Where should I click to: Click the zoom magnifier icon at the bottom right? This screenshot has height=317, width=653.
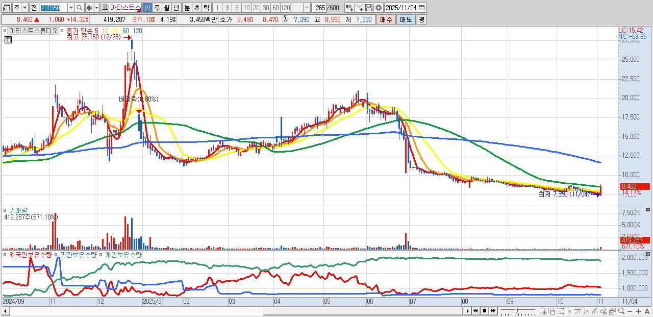(621, 311)
